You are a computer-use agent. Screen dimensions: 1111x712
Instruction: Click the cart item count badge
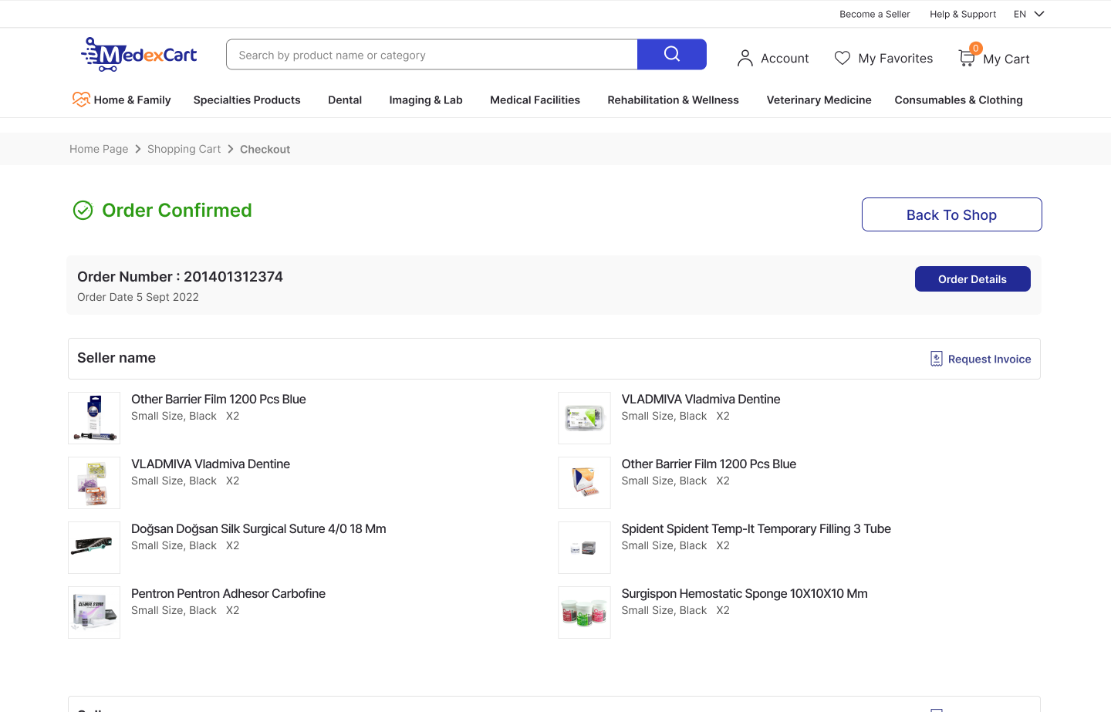[976, 48]
